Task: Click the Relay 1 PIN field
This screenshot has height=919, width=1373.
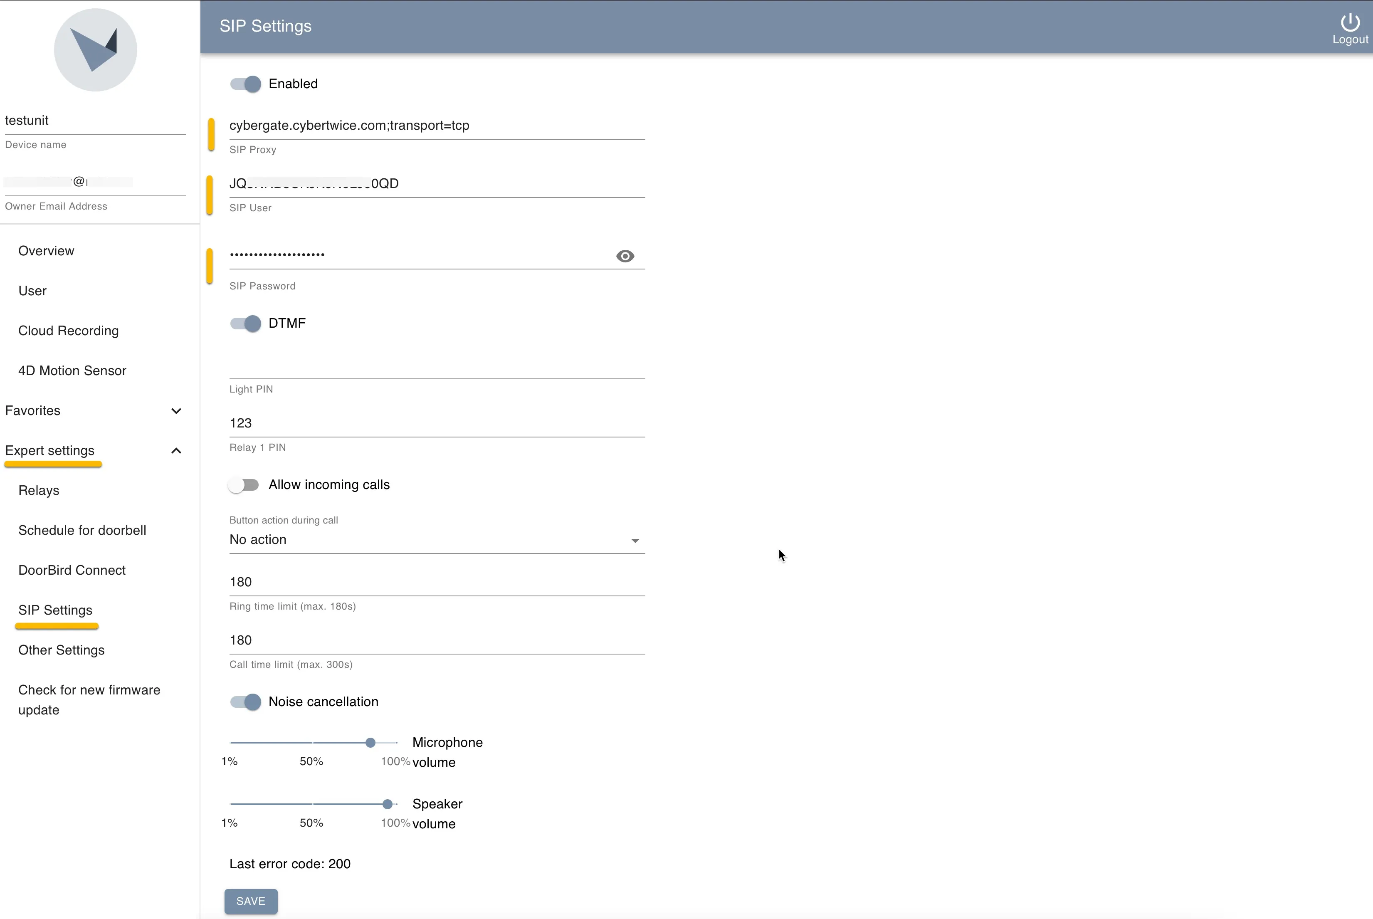Action: (437, 423)
